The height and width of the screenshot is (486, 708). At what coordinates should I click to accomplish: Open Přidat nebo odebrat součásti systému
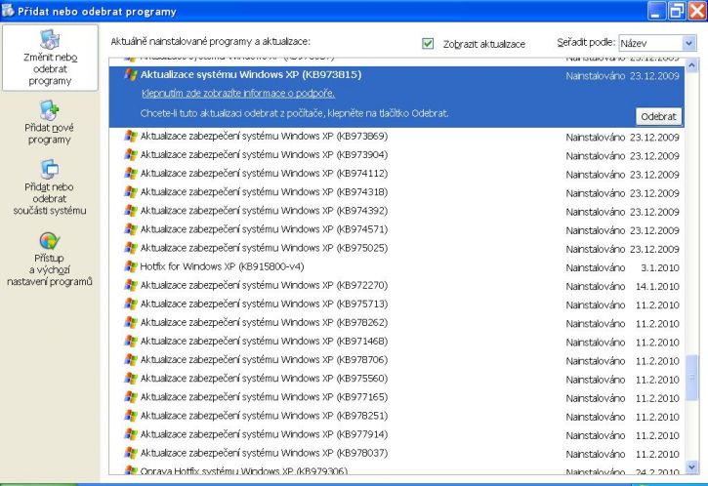[49, 186]
